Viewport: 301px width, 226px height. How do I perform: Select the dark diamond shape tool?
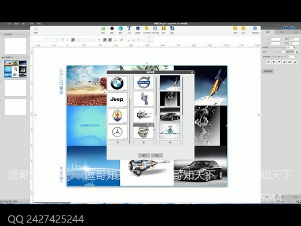(112, 28)
